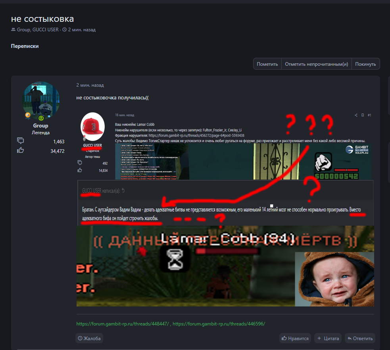
Task: Click the thumbs-up reactions icon under Group
Action: tap(21, 150)
